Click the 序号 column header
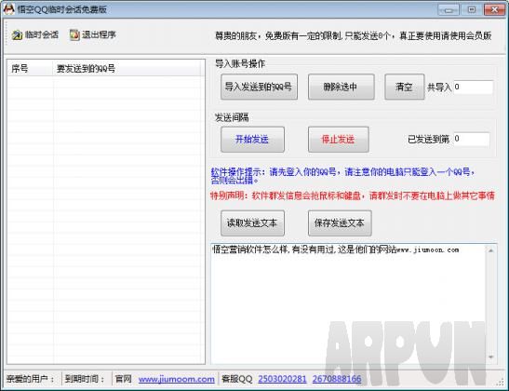 tap(30, 69)
